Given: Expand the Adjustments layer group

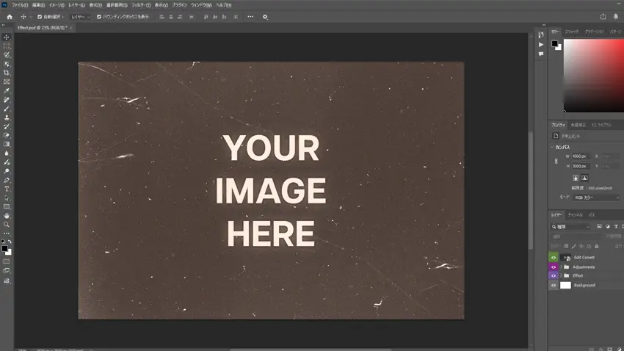Looking at the screenshot, I should pos(560,267).
